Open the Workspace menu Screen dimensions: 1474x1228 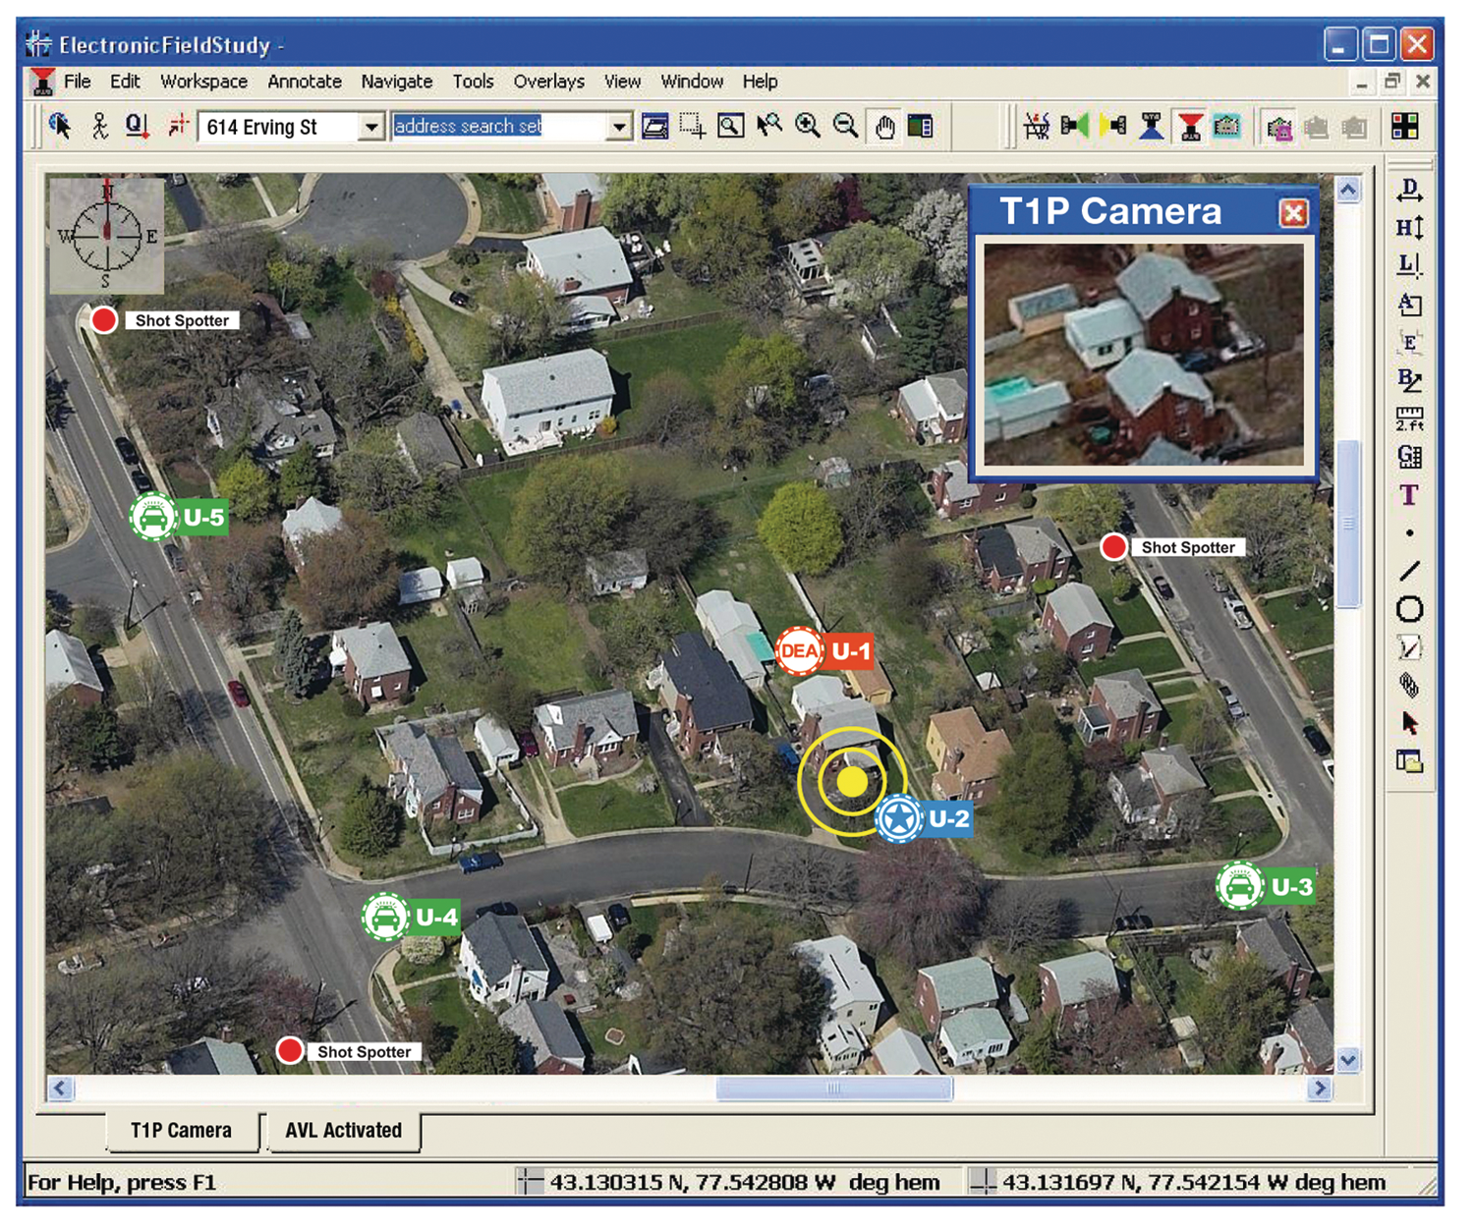[x=203, y=82]
